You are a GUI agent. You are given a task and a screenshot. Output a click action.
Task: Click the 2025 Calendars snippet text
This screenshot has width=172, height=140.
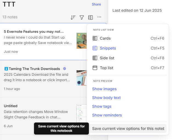[x=37, y=77]
